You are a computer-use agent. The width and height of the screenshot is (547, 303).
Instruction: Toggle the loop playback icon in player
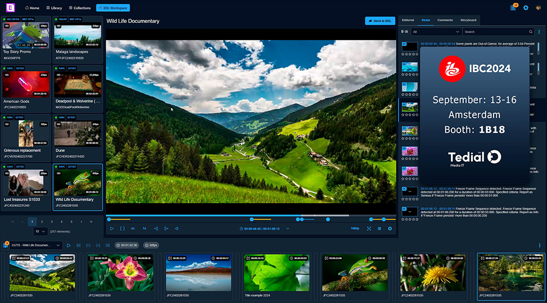[133, 229]
